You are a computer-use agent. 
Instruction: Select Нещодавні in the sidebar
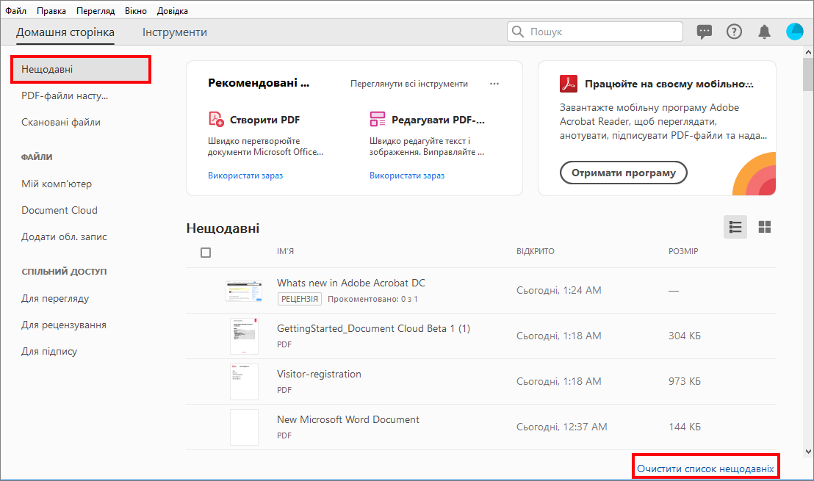point(81,70)
